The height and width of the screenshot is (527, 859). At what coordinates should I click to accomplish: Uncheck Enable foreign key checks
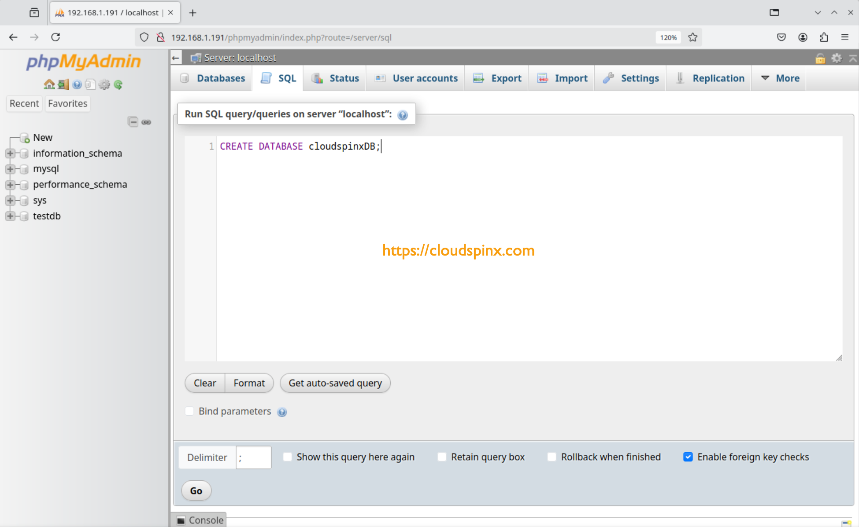click(688, 457)
